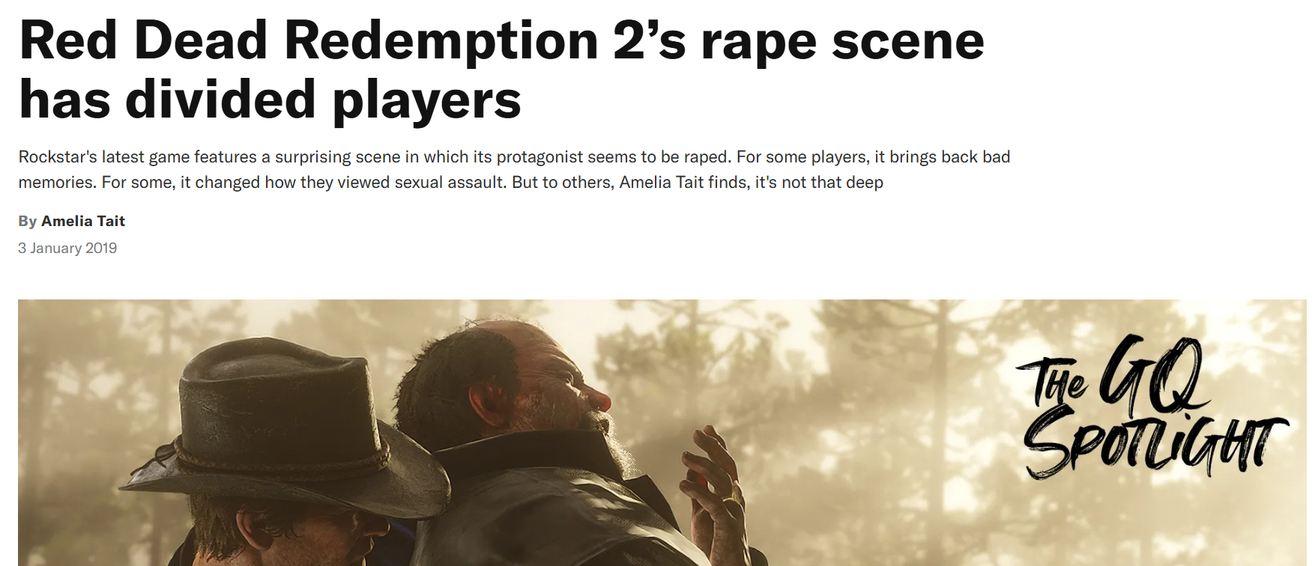The image size is (1315, 566).
Task: Click the 3 January 2019 publish date
Action: click(x=67, y=248)
